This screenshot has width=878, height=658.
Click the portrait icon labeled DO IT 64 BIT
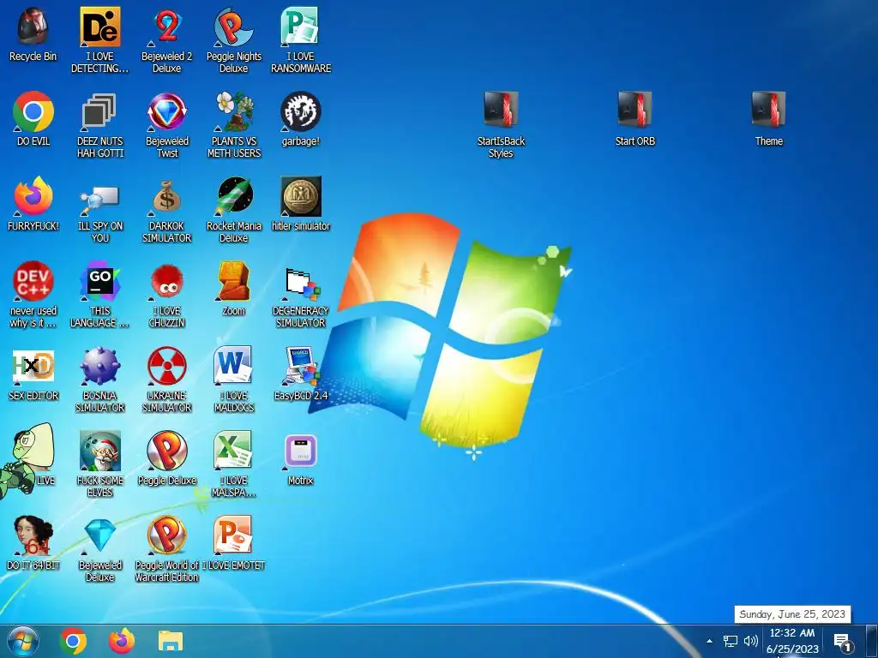[x=33, y=535]
